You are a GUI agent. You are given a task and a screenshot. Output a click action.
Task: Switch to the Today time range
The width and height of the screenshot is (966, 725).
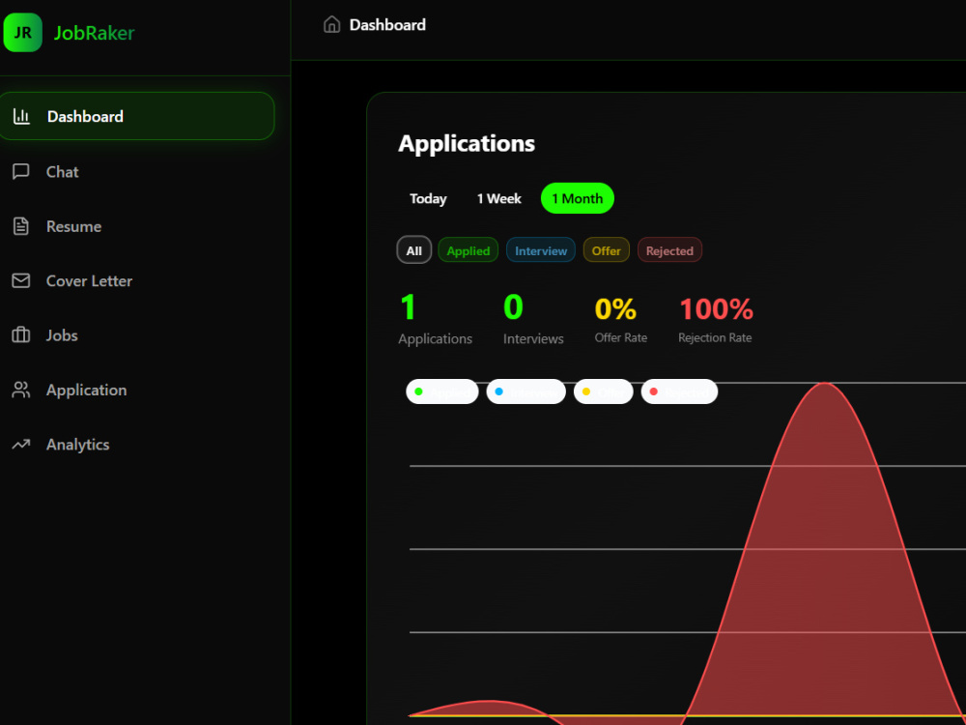(428, 198)
